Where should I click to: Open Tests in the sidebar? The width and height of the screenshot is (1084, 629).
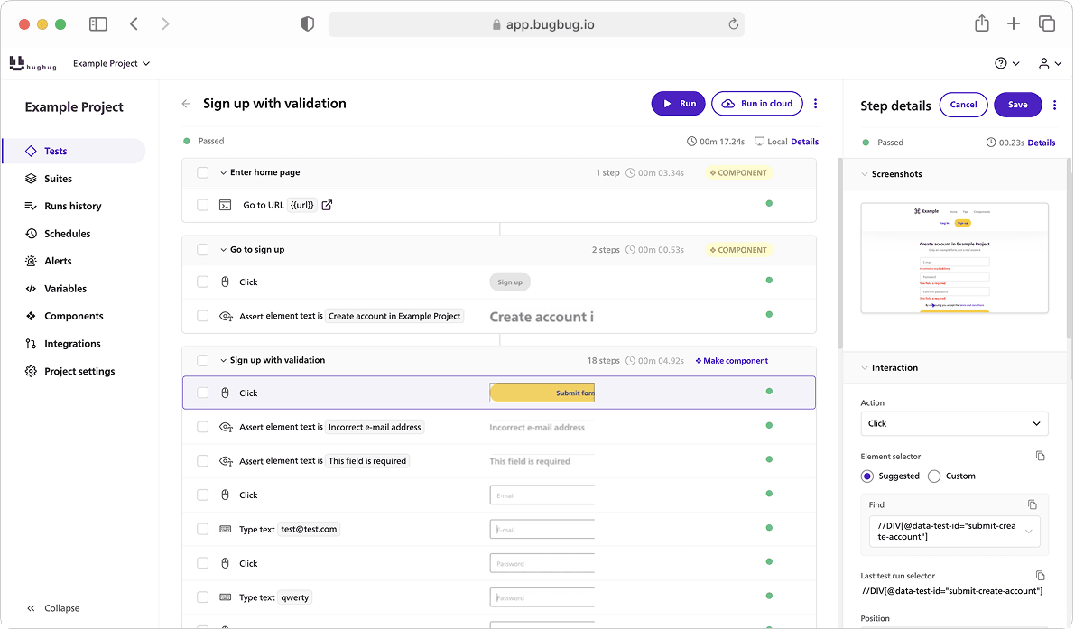74,151
